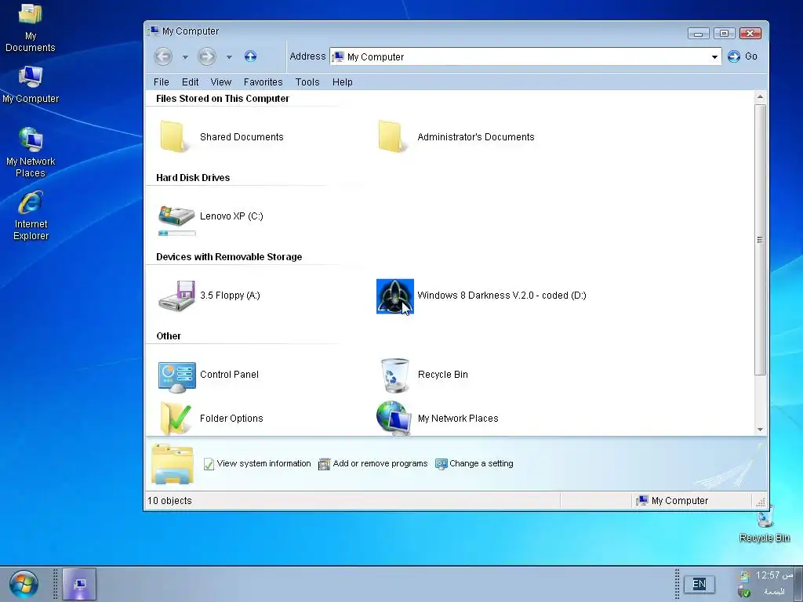Screen dimensions: 803x602
Task: Click the tray security shield icon
Action: [x=744, y=592]
